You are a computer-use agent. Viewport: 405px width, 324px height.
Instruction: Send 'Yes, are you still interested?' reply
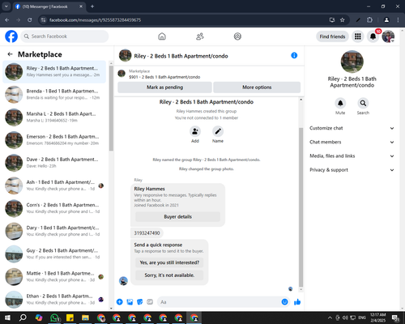pos(169,262)
